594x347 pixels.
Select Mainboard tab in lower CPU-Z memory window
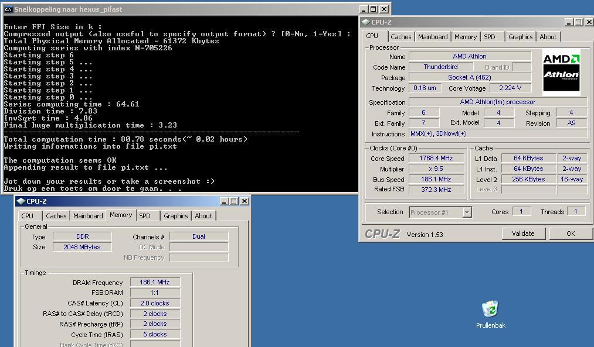[x=89, y=216]
